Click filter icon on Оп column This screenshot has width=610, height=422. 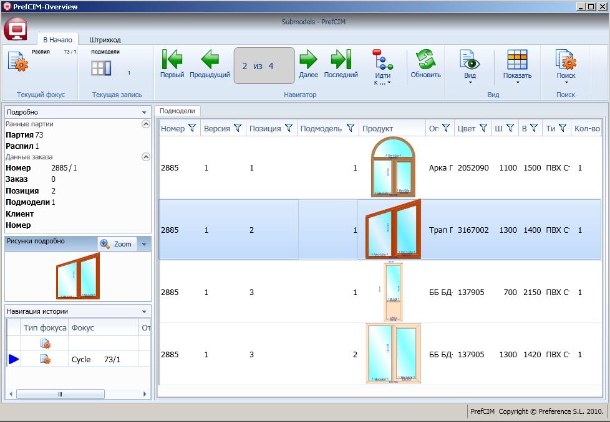(446, 128)
